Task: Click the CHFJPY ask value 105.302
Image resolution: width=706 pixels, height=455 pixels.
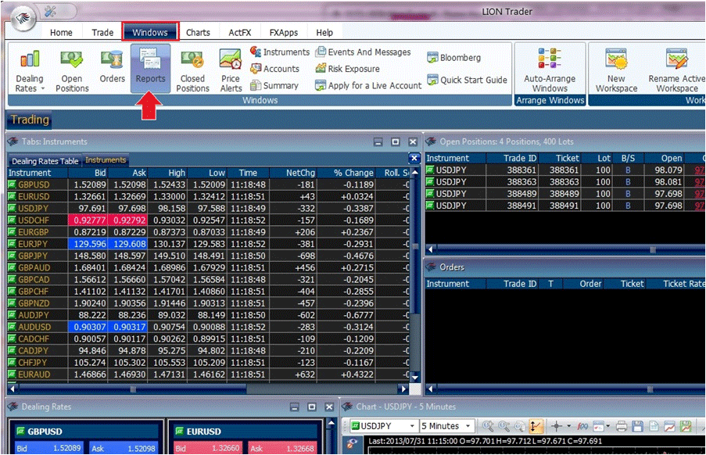Action: pos(130,363)
